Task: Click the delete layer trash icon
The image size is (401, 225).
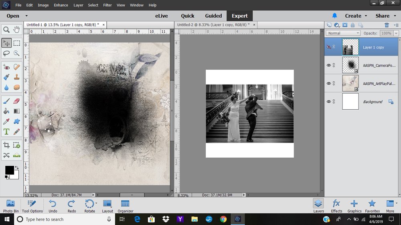Action: point(387,25)
